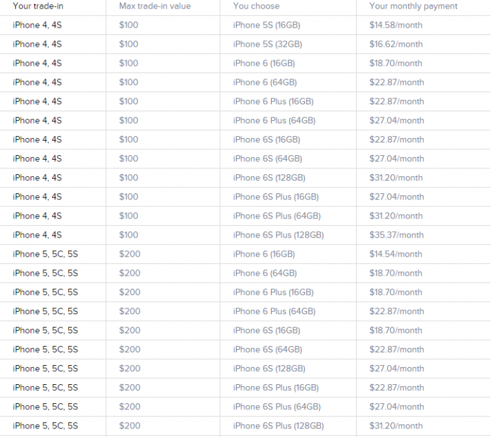The width and height of the screenshot is (491, 437).
Task: Click the "Max trade-in value" column header
Action: pyautogui.click(x=155, y=6)
